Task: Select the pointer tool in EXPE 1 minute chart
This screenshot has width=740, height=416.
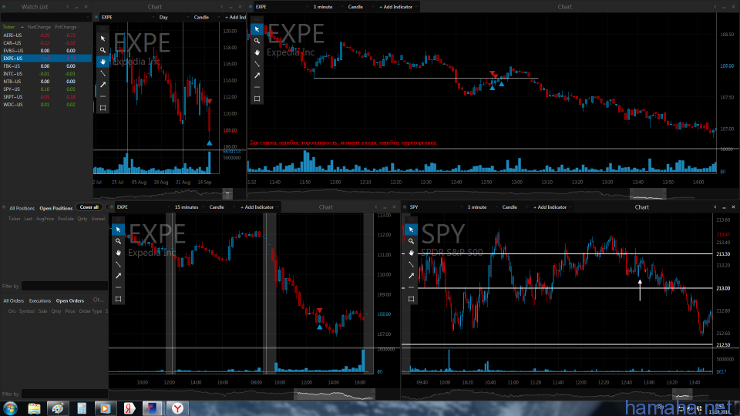Action: [257, 29]
